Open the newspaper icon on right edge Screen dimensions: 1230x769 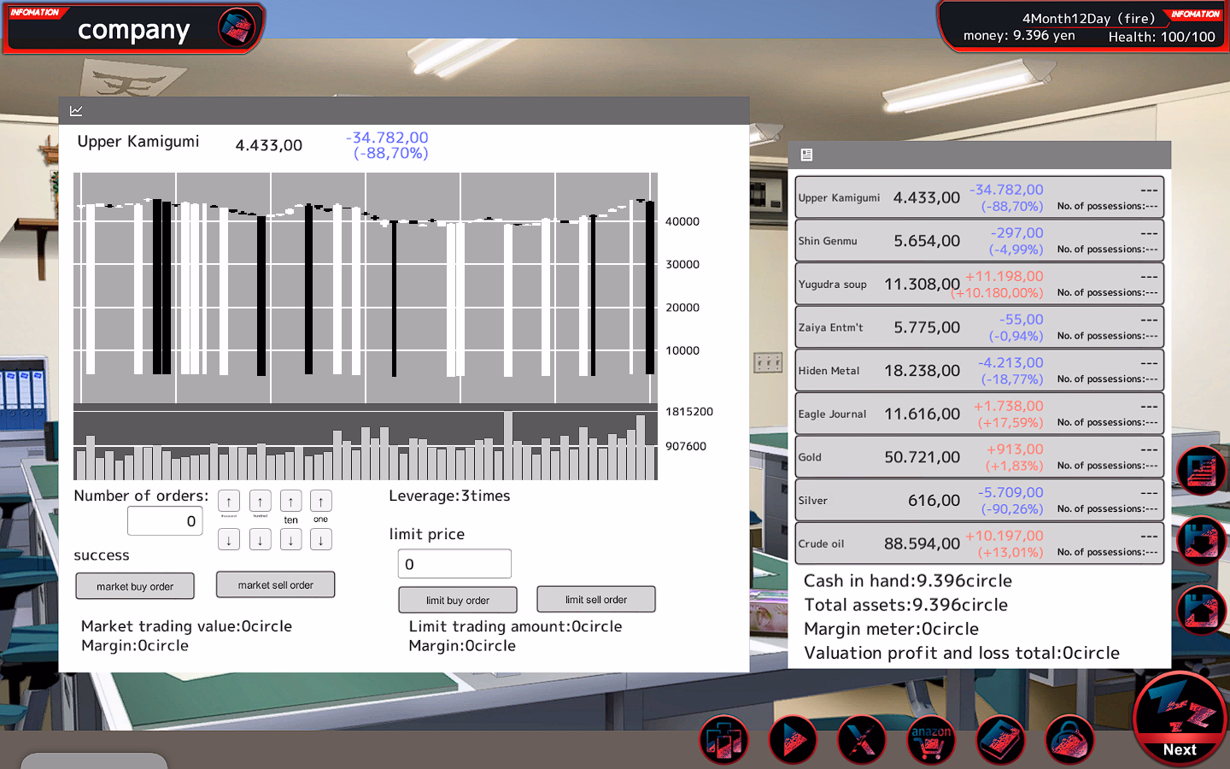point(1201,471)
